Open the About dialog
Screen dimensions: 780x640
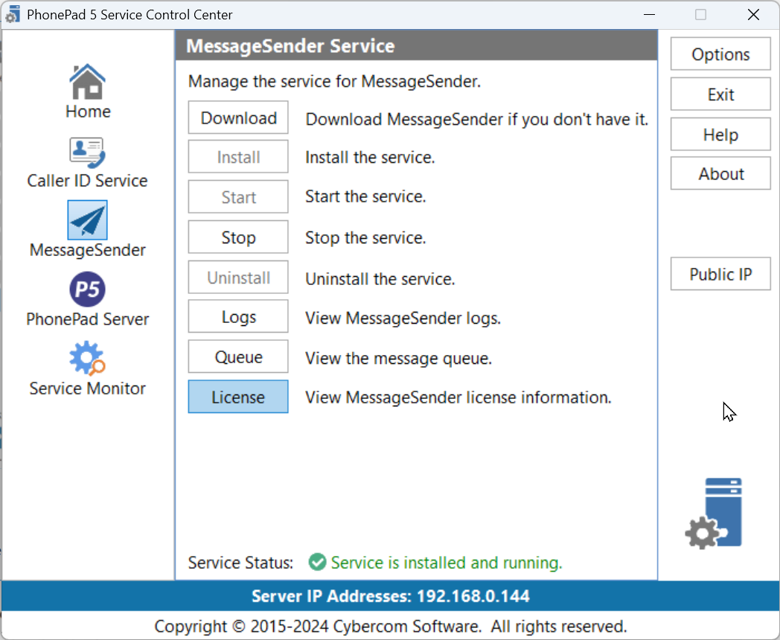click(720, 173)
